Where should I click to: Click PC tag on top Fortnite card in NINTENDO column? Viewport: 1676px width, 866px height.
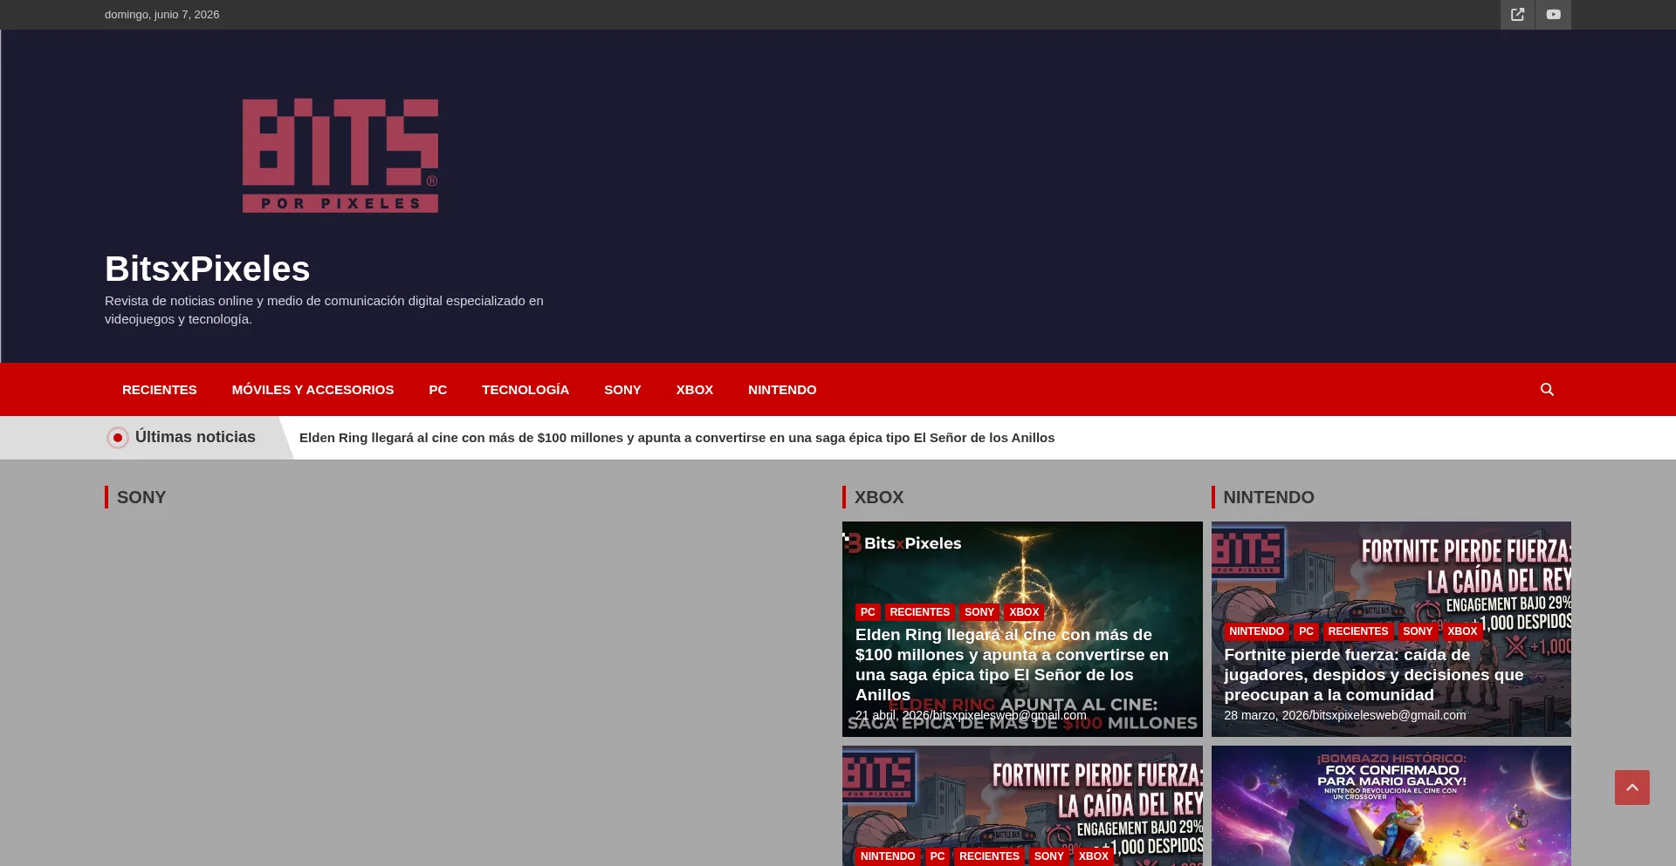coord(1306,631)
